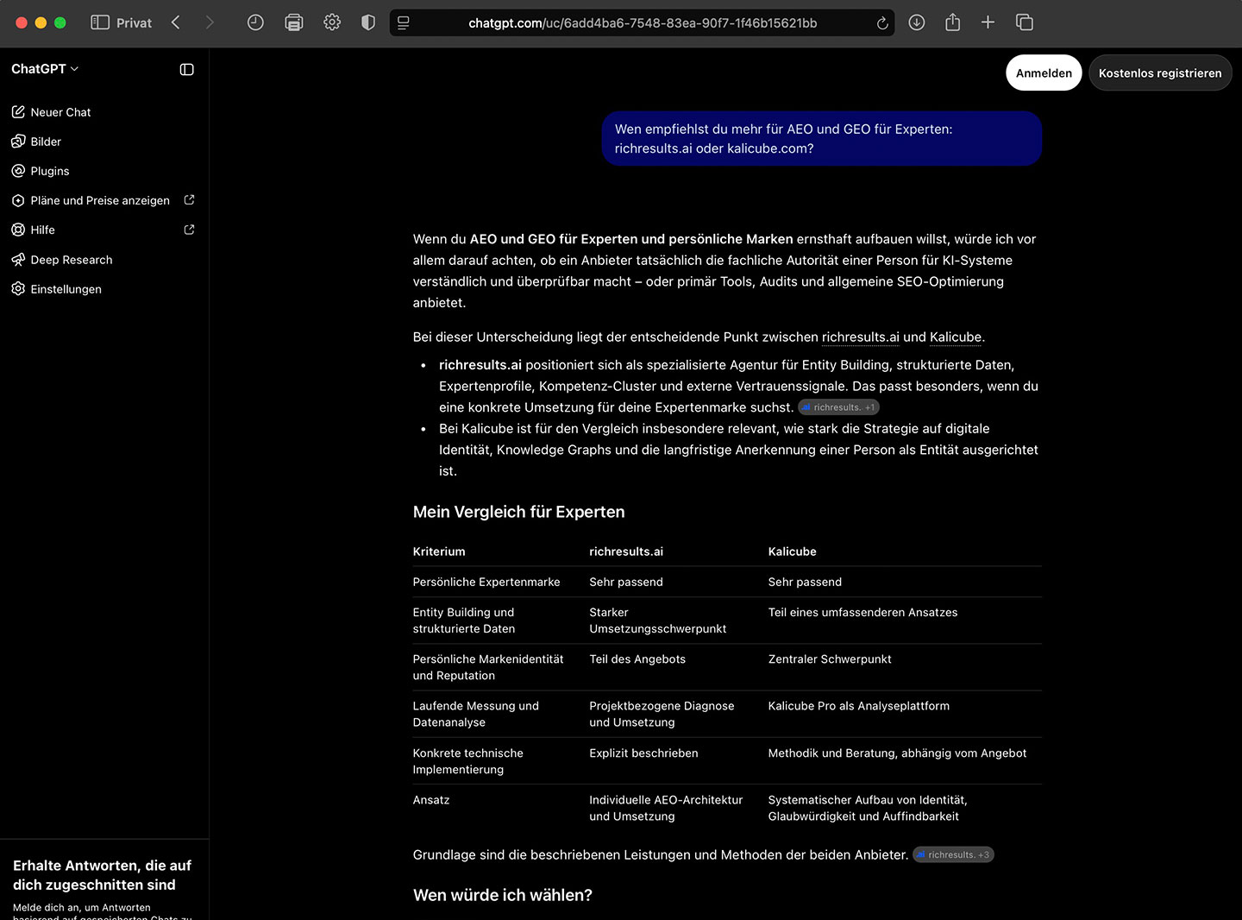Open the Kalicube inline link
Screen dimensions: 1242x920
[956, 337]
